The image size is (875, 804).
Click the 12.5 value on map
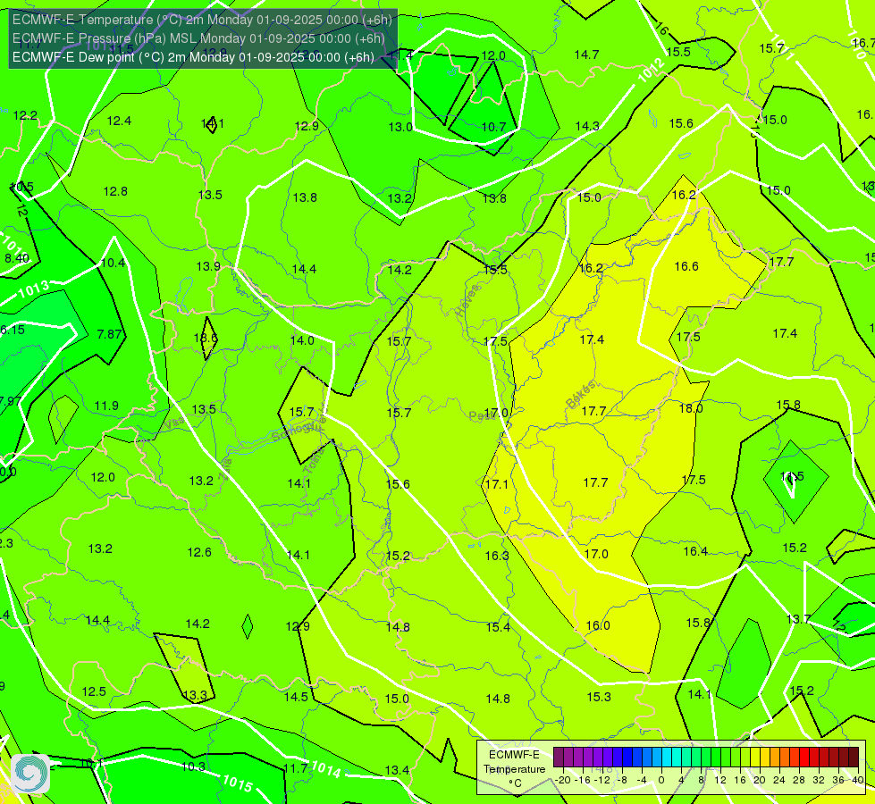[x=94, y=691]
